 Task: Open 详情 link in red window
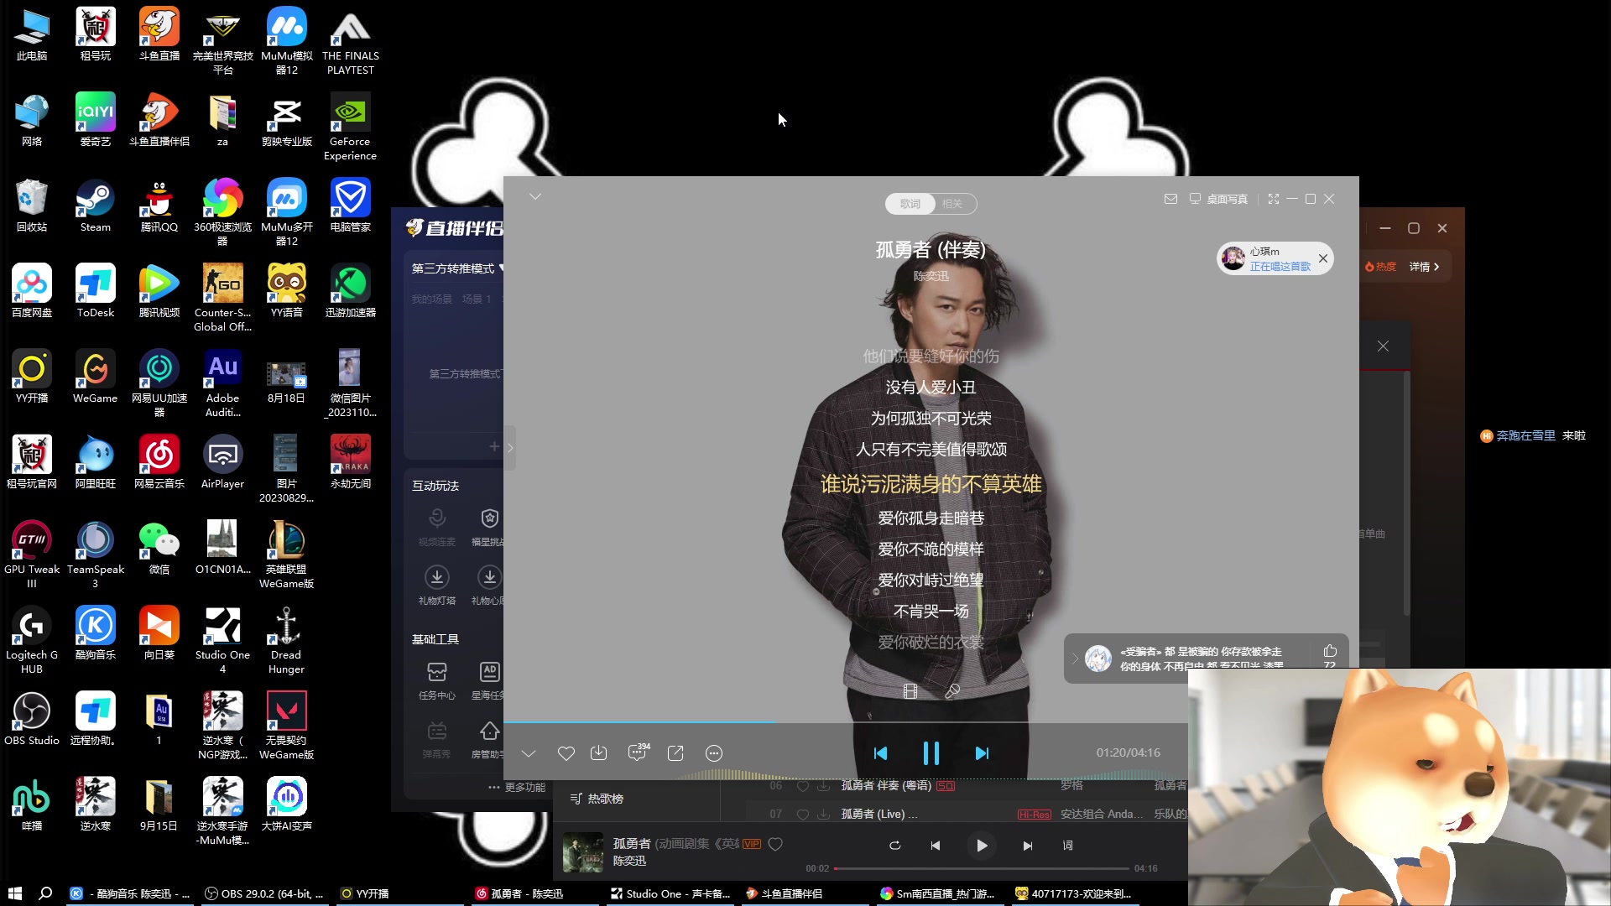[1424, 267]
